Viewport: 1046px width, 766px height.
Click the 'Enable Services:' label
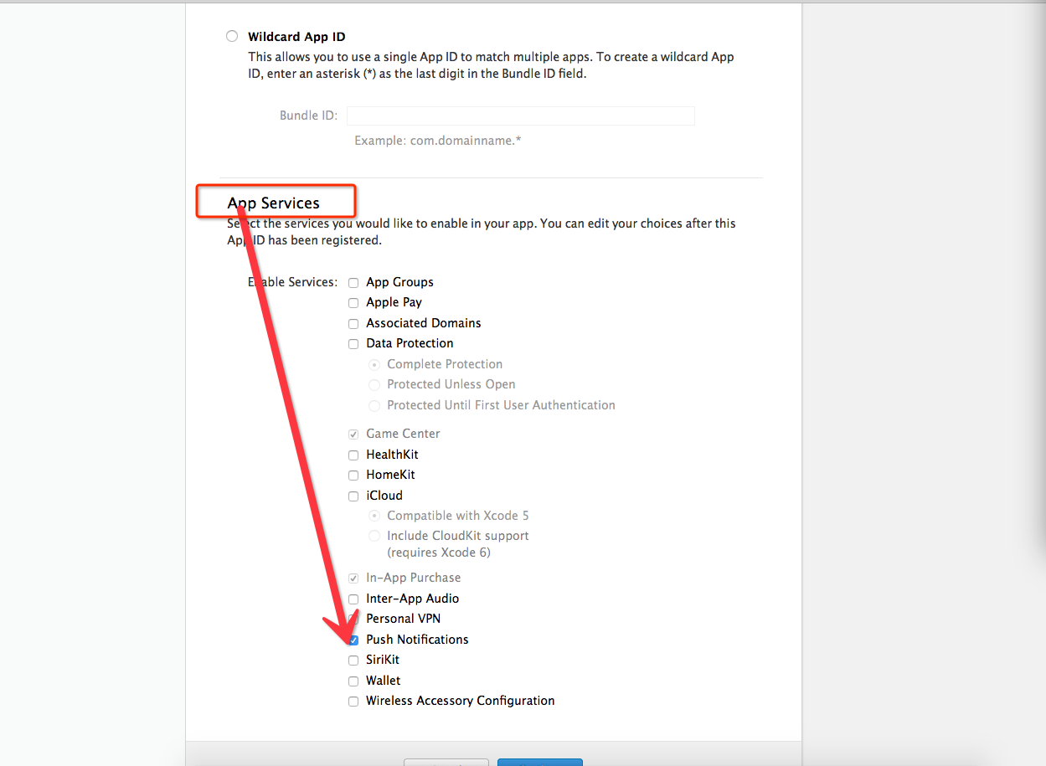(x=293, y=282)
